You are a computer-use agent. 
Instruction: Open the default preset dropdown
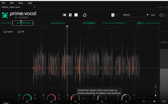click(x=134, y=15)
